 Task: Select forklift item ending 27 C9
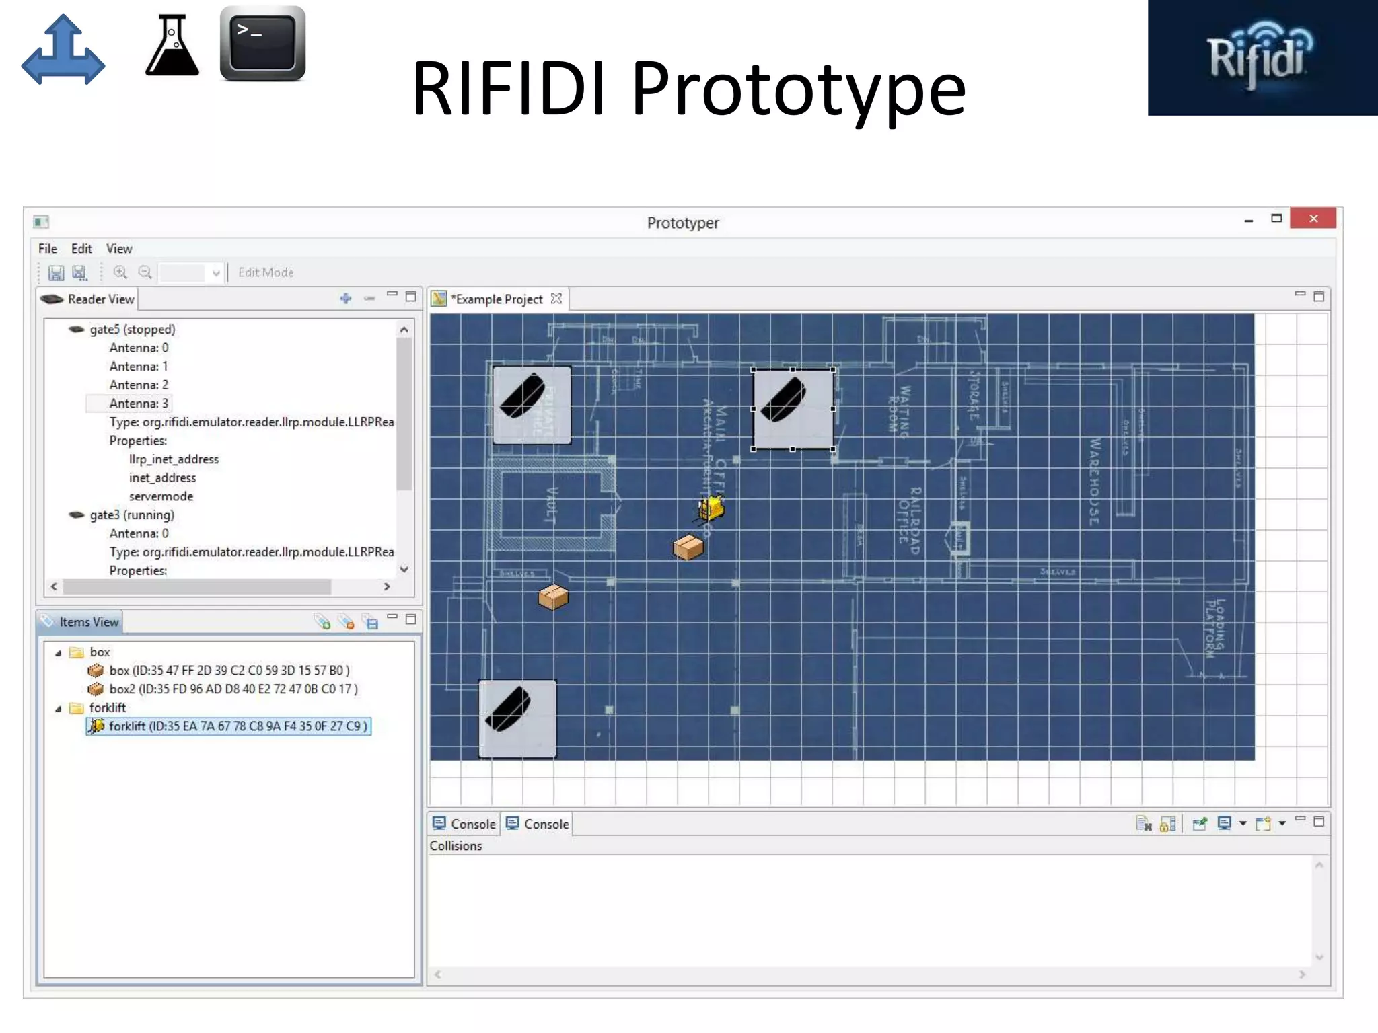(229, 726)
